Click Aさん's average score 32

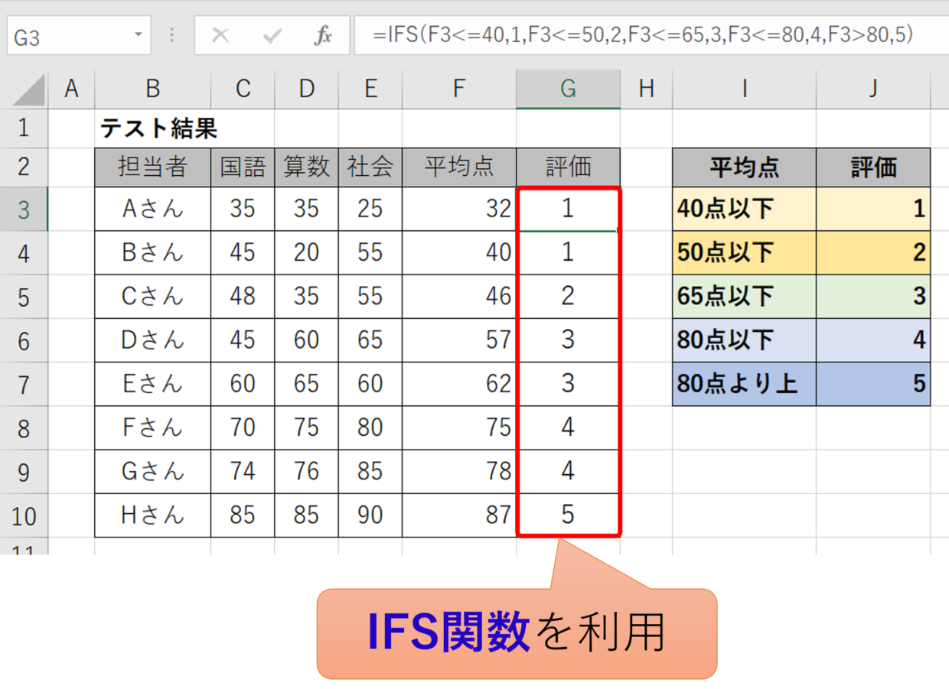[x=459, y=209]
